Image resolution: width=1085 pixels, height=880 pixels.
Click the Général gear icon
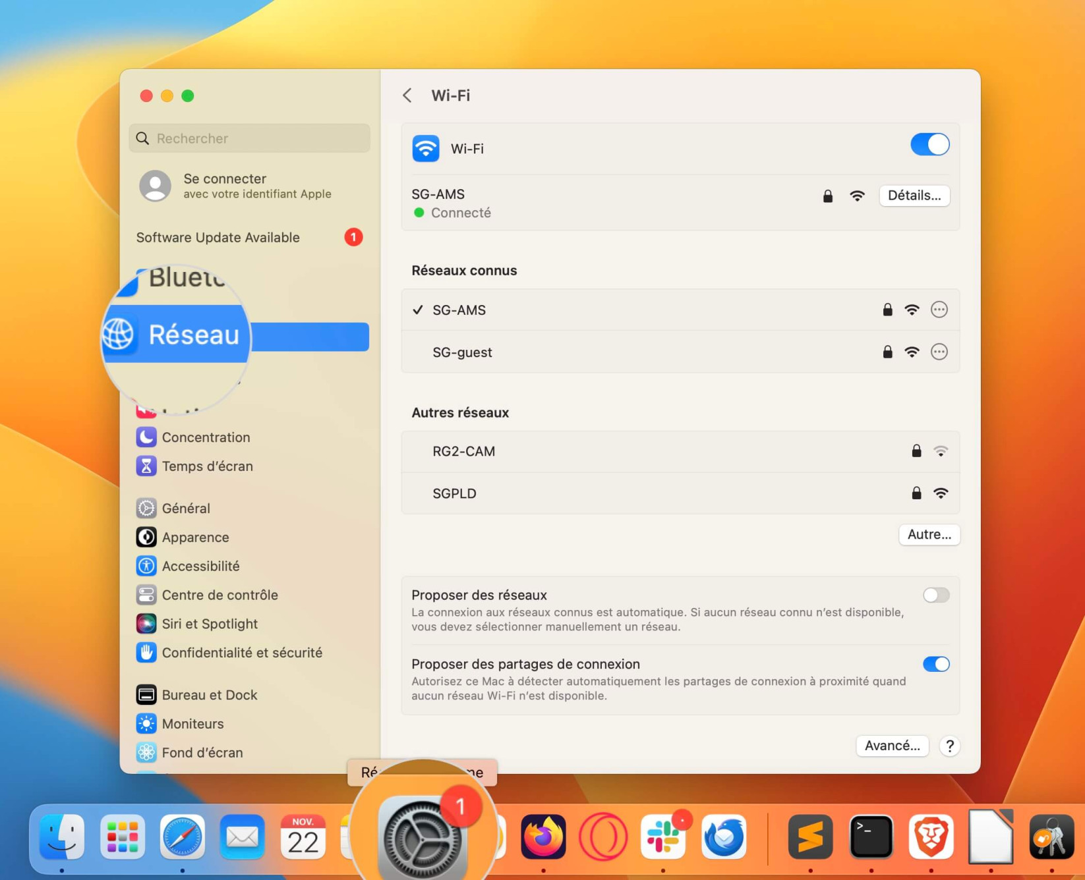pyautogui.click(x=146, y=509)
